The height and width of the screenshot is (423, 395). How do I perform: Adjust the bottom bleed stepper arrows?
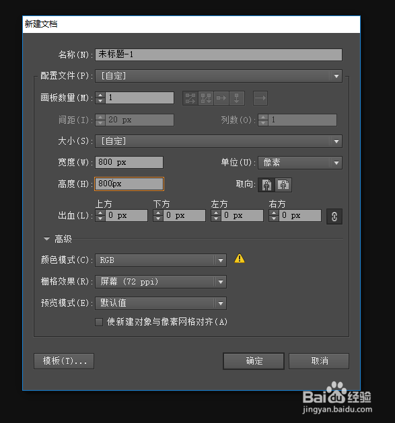[x=158, y=216]
